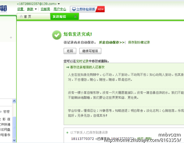
Task: Select the suggested SMS starting with 学会珍惜
Action: [x=126, y=113]
